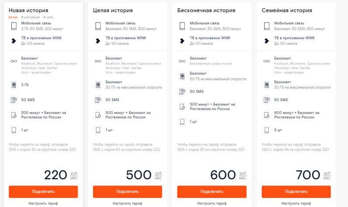
Task: Click the SMS icon in Семейная история card
Action: pos(266,100)
